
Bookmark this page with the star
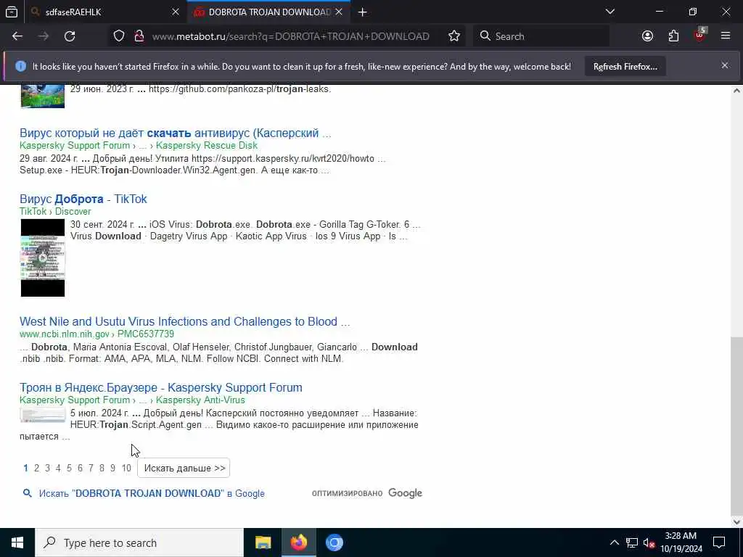tap(454, 36)
